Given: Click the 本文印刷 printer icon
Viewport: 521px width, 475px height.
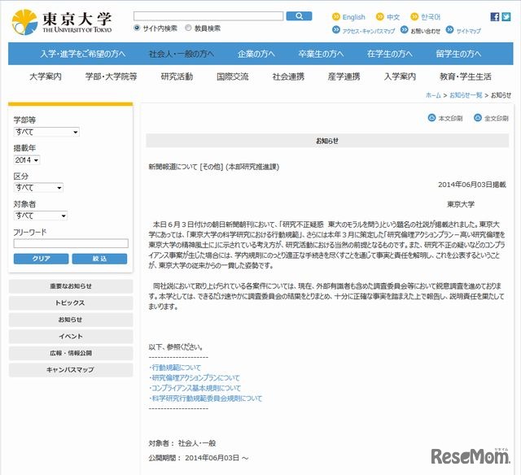Looking at the screenshot, I should [431, 117].
